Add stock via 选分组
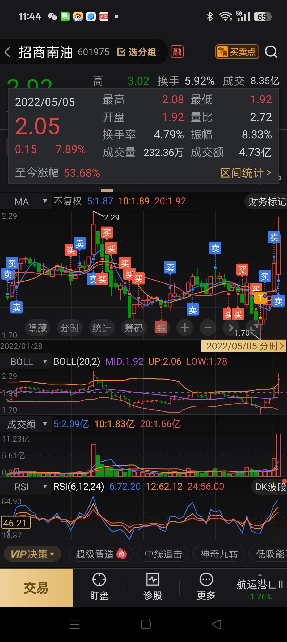The height and width of the screenshot is (642, 287). [137, 52]
